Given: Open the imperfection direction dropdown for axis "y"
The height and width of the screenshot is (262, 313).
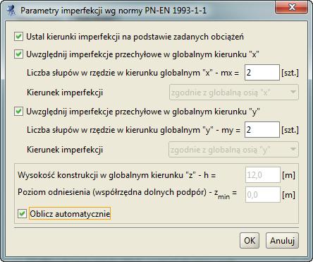Looking at the screenshot, I should (234, 150).
